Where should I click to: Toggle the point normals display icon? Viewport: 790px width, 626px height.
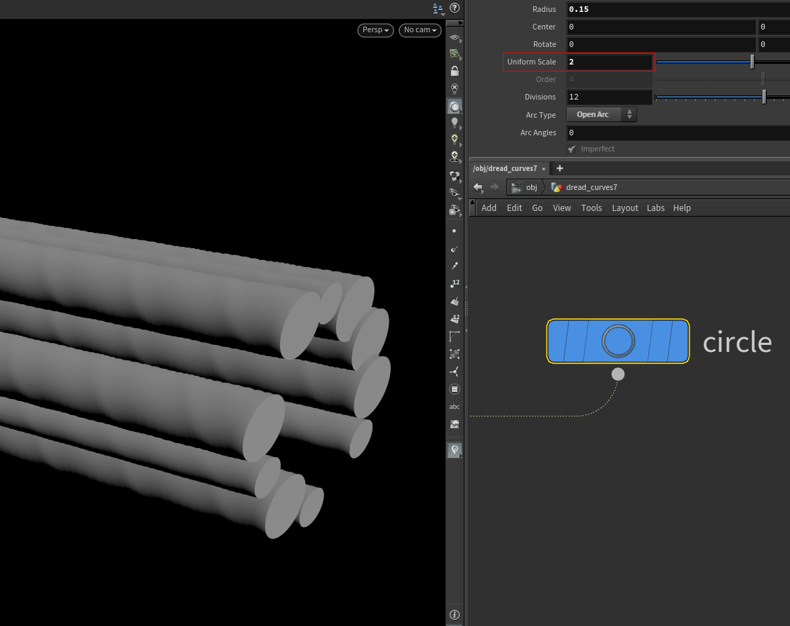[455, 249]
